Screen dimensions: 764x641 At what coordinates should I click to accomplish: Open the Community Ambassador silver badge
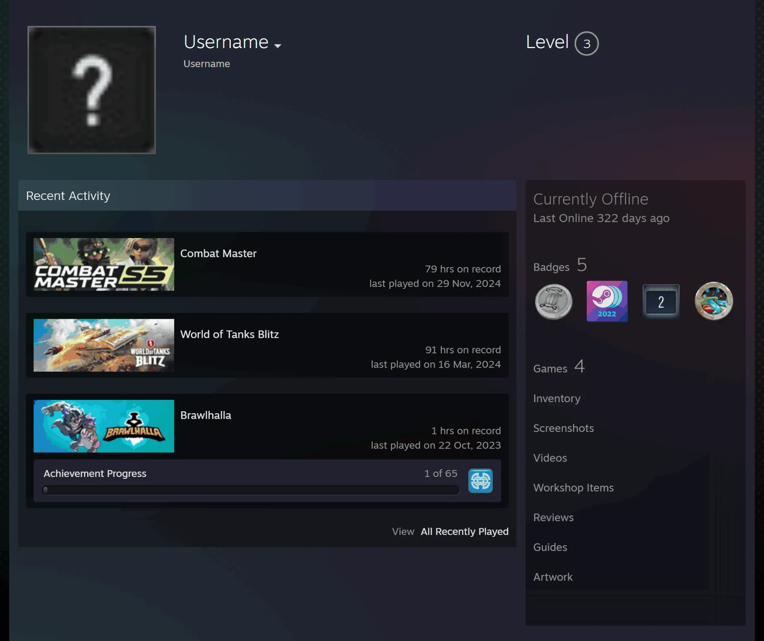tap(554, 302)
